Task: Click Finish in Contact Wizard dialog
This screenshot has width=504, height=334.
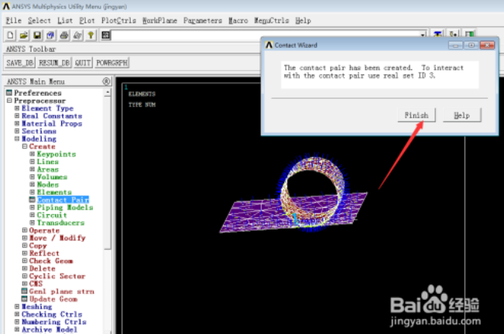Action: (417, 115)
